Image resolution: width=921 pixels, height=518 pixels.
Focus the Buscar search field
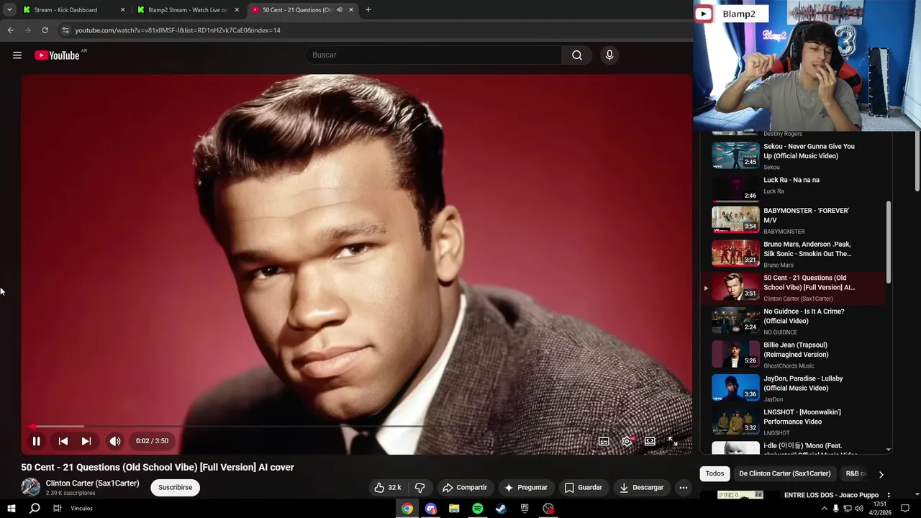[434, 55]
